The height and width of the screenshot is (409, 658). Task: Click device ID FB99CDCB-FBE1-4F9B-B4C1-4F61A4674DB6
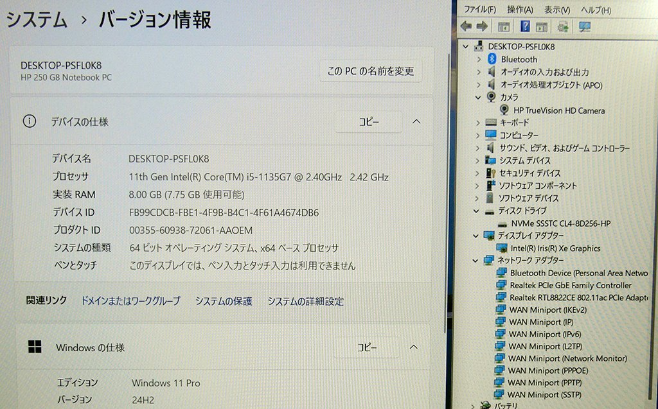pyautogui.click(x=224, y=213)
